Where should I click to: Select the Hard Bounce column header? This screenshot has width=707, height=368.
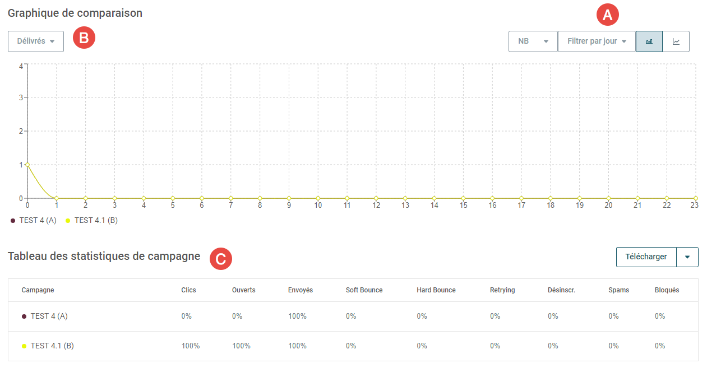coord(436,290)
